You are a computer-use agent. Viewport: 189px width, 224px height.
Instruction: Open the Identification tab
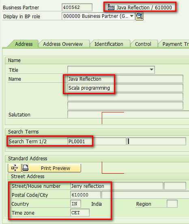109,44
